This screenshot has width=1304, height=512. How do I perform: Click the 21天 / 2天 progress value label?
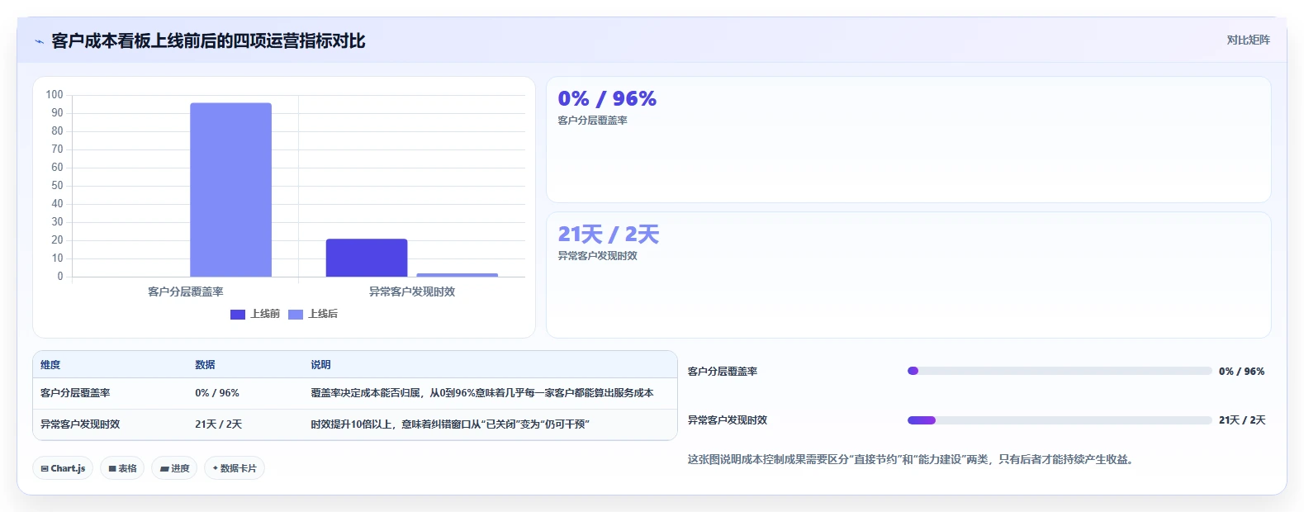click(1242, 420)
